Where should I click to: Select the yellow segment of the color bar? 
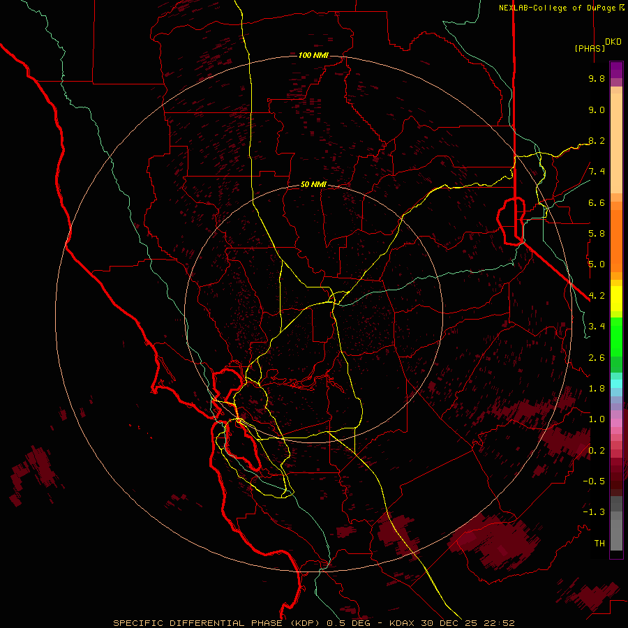pyautogui.click(x=616, y=299)
